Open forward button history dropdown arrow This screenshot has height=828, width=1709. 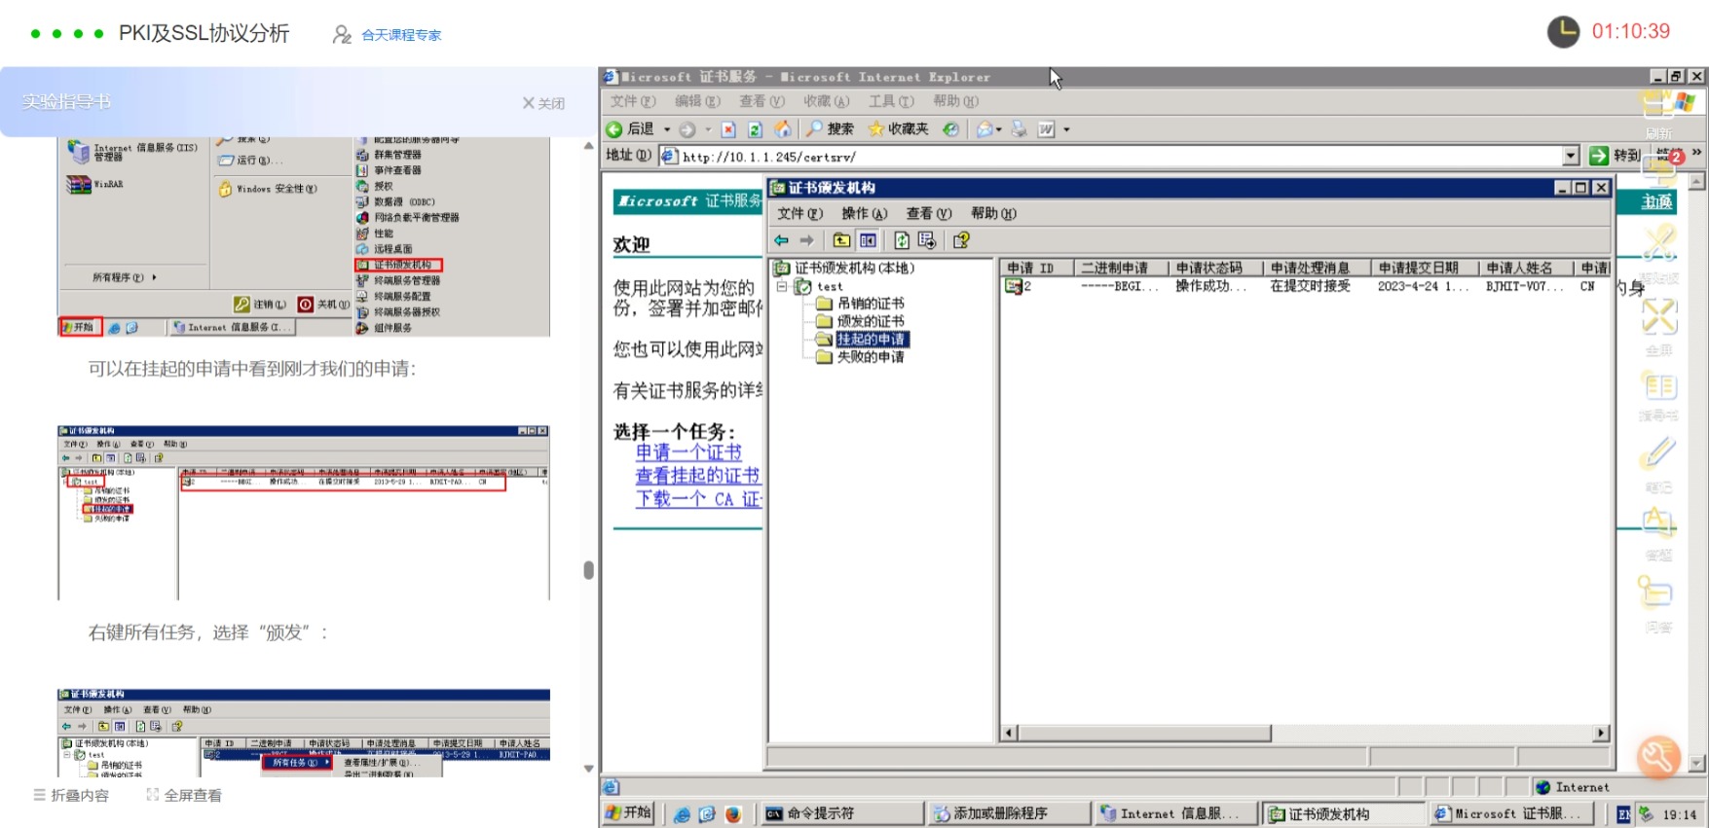tap(708, 129)
